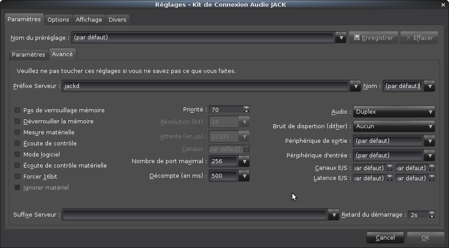Enable Pas de verrouillage mémoire checkbox
449x248 pixels.
point(17,110)
